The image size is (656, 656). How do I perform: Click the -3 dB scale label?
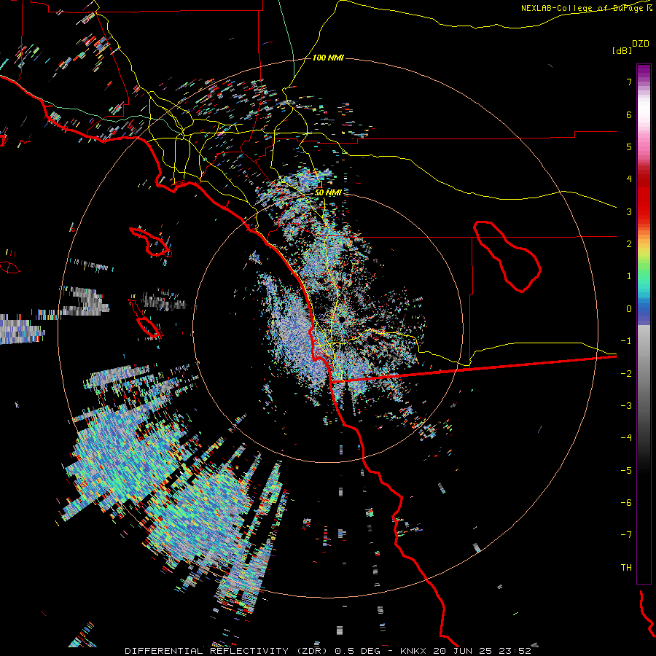(x=626, y=406)
